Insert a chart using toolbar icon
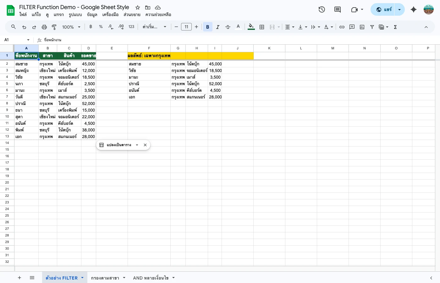Image resolution: width=440 pixels, height=283 pixels. [362, 27]
